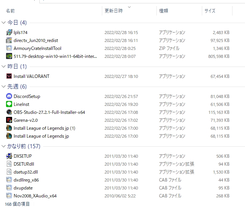Click the ZIP ファイル type cell
The height and width of the screenshot is (208, 245).
click(169, 48)
